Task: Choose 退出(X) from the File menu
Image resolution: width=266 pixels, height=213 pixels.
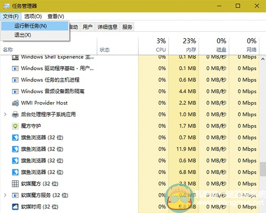Action: [35, 35]
